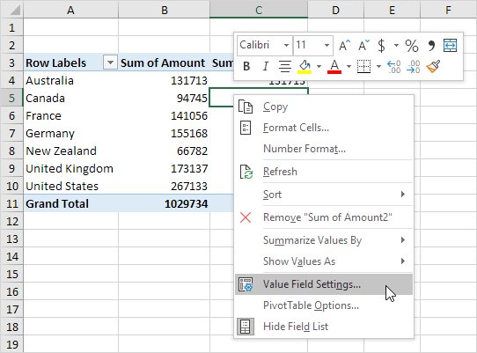Click the Borders icon
The width and height of the screenshot is (477, 353).
(x=363, y=66)
